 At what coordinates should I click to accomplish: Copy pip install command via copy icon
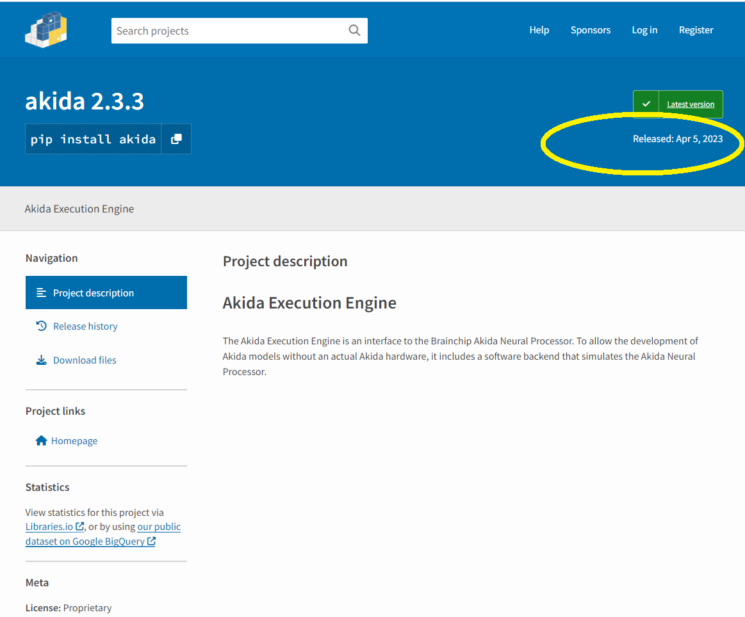(x=176, y=139)
